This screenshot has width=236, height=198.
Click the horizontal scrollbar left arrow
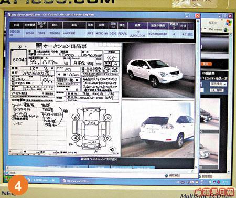coord(7,168)
